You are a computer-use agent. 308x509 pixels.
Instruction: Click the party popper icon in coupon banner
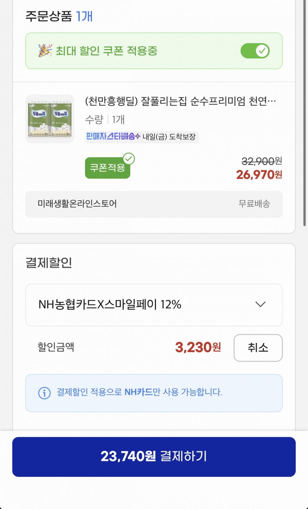click(45, 51)
